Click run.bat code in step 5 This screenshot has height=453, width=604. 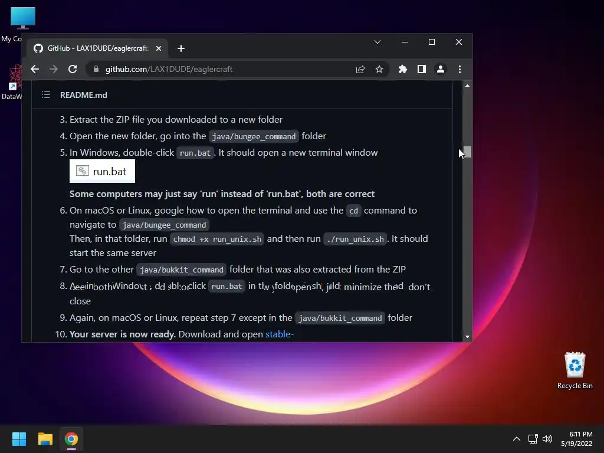(x=195, y=153)
